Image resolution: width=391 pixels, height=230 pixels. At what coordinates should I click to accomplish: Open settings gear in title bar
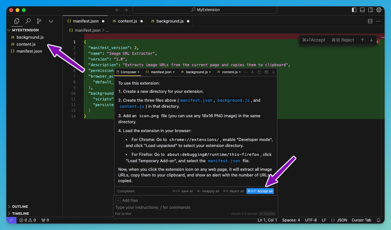pos(379,10)
